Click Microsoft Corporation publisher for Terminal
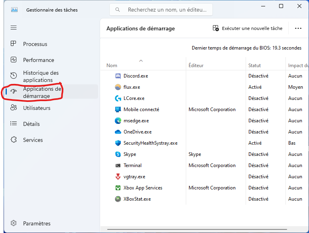Image resolution: width=309 pixels, height=233 pixels. pyautogui.click(x=212, y=165)
